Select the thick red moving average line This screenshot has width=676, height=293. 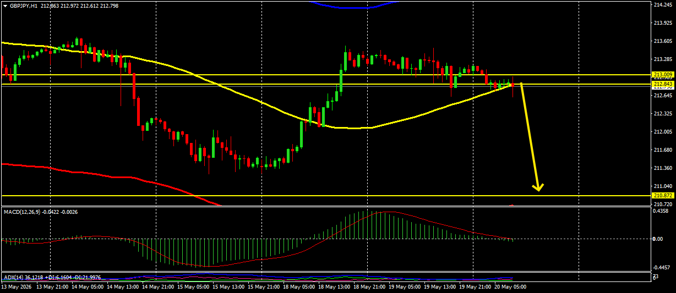[x=110, y=177]
